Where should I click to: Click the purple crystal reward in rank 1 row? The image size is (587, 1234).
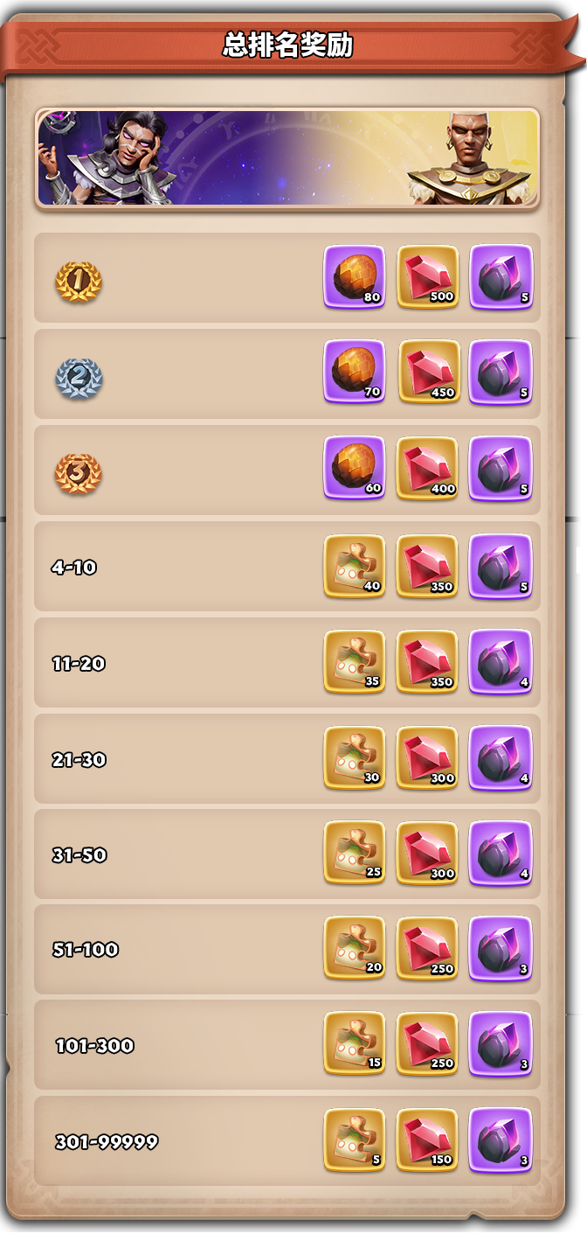pyautogui.click(x=501, y=277)
